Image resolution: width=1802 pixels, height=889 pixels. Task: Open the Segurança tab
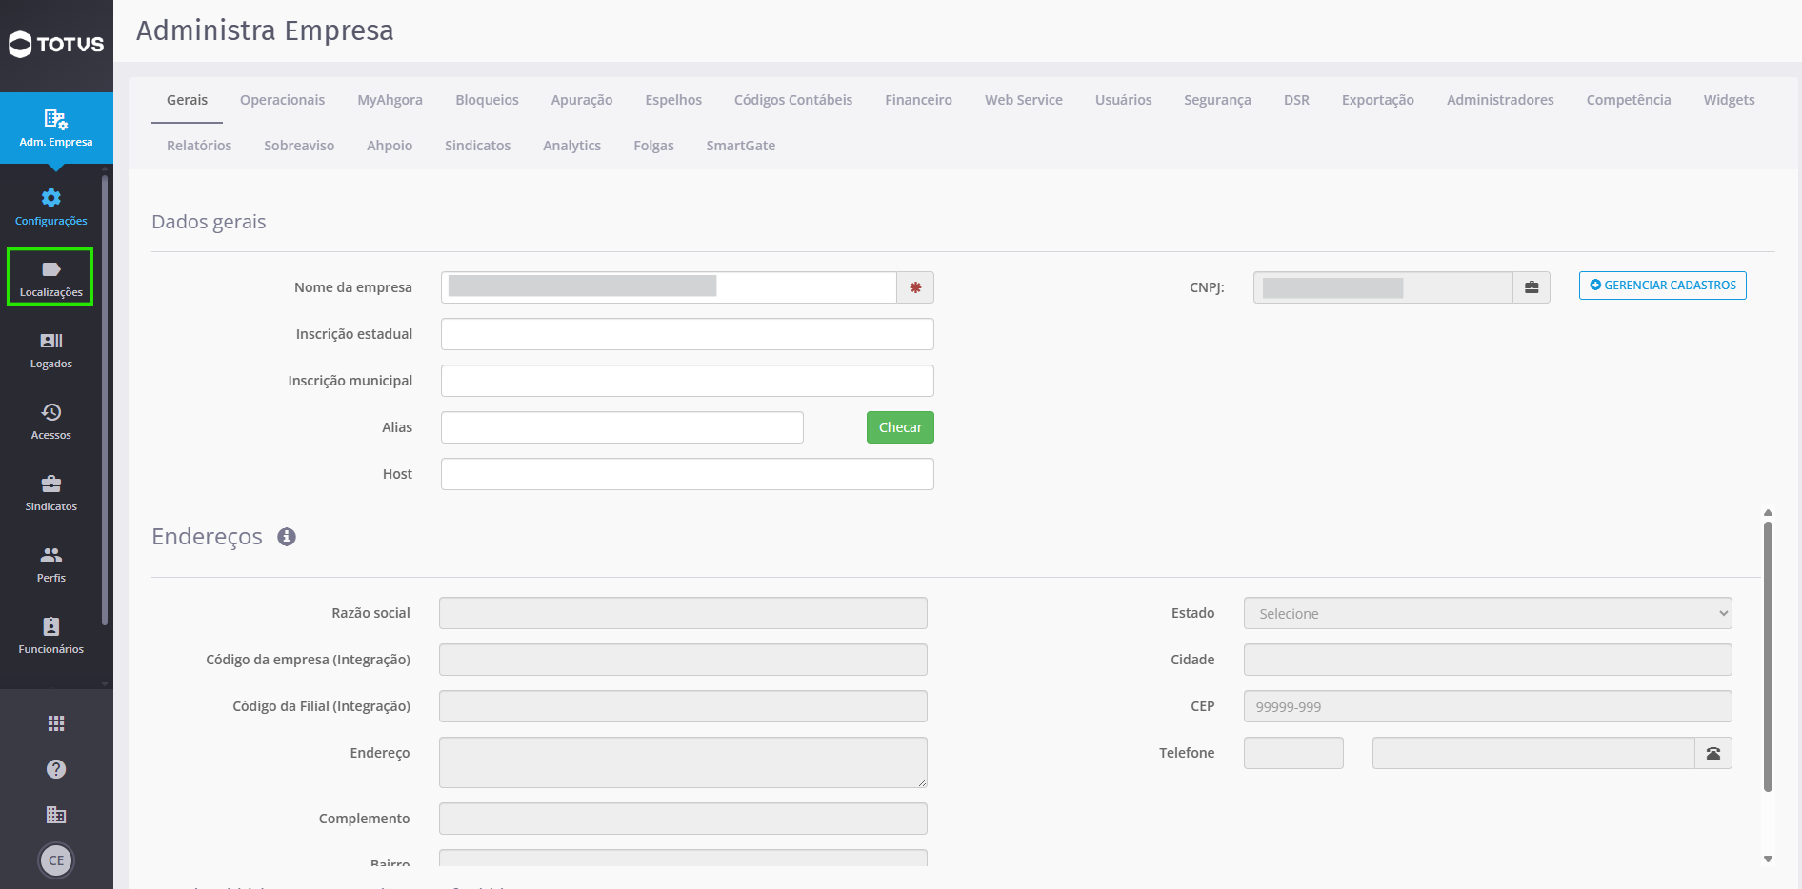pyautogui.click(x=1217, y=100)
